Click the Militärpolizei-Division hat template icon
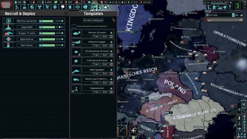 click(x=76, y=52)
